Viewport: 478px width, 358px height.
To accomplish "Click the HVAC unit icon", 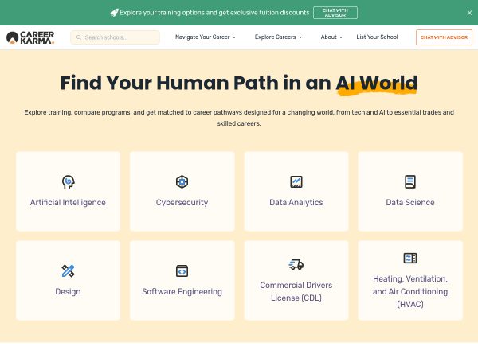I will coord(410,258).
